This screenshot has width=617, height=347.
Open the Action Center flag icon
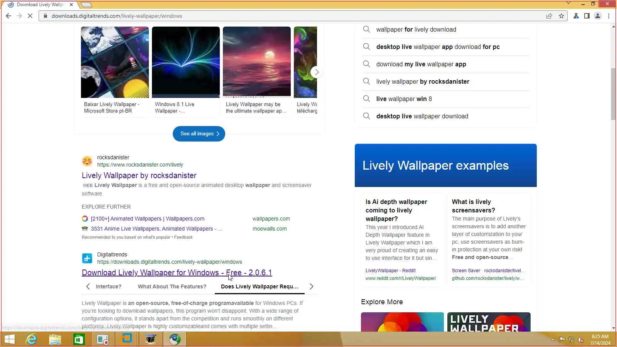pyautogui.click(x=562, y=340)
